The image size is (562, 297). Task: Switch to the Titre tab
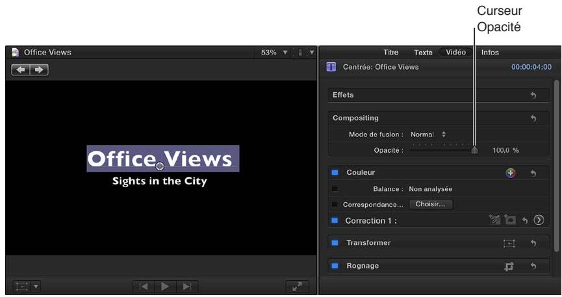pos(390,53)
